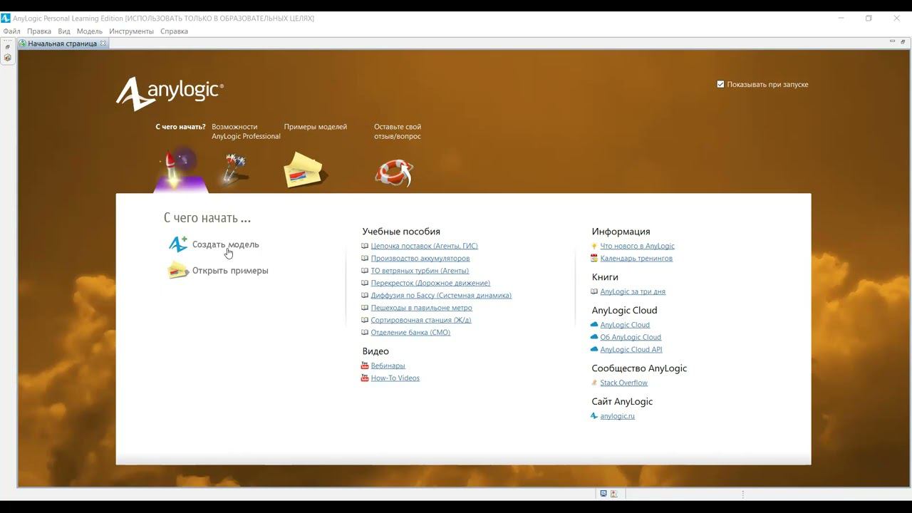
Task: Click the YouTube icon next to Вебинары
Action: [x=365, y=366]
